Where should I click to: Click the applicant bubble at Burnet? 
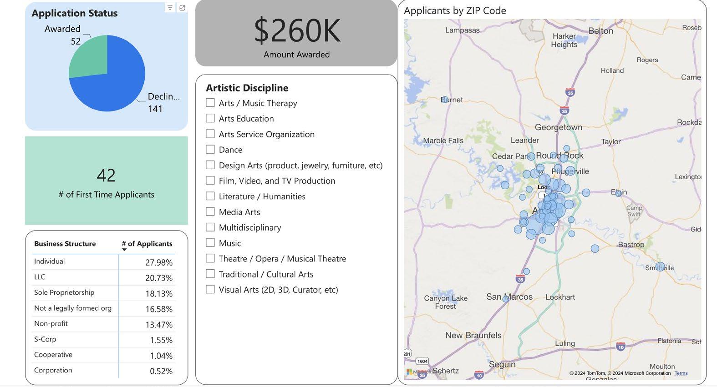[x=445, y=100]
